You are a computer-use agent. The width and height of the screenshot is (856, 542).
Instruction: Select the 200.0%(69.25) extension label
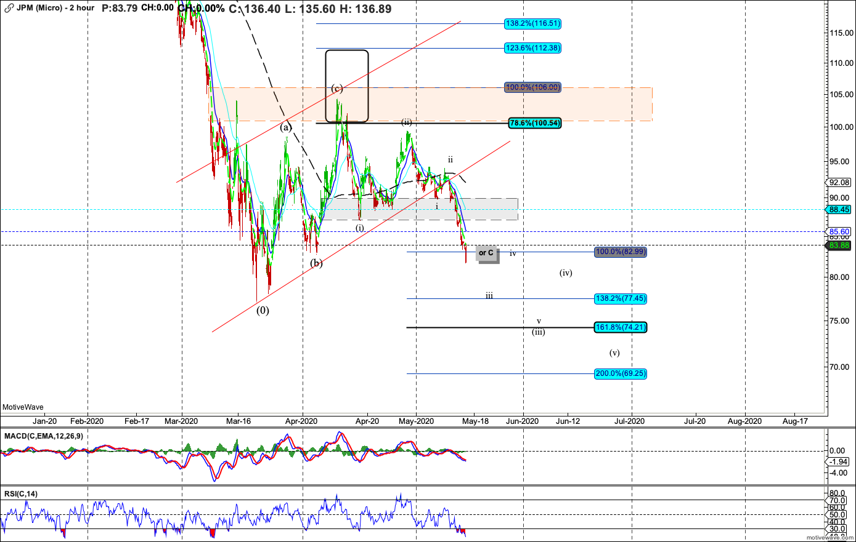[621, 373]
